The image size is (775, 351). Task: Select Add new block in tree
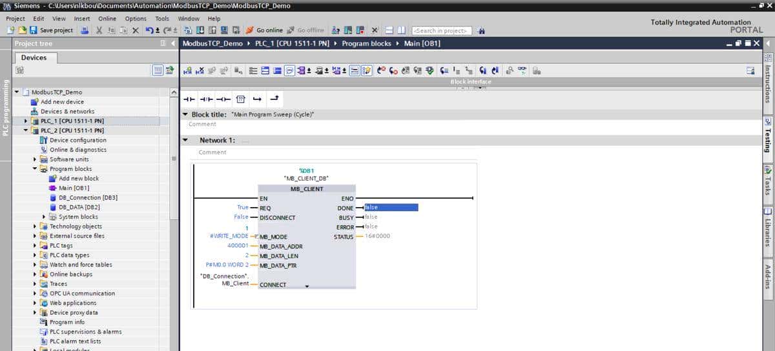[78, 178]
